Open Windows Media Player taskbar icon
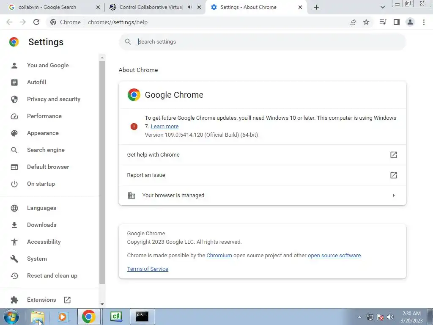Image resolution: width=433 pixels, height=325 pixels. point(63,317)
